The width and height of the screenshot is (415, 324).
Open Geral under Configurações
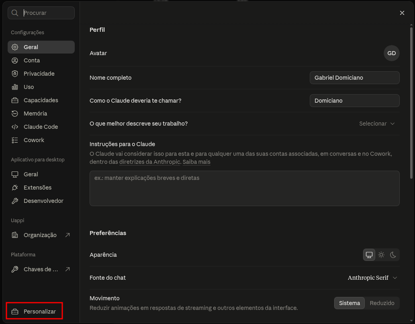pos(41,47)
